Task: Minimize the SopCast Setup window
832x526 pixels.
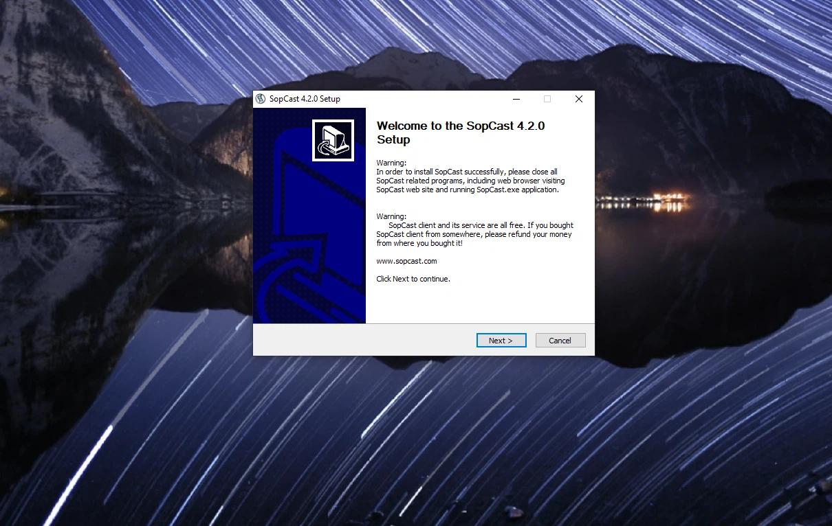Action: [x=516, y=99]
